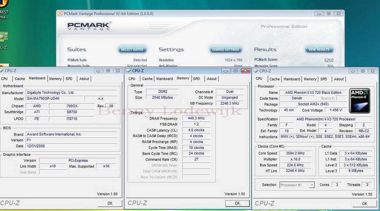The image size is (380, 211).
Task: Click OK in the right CPU-Z window
Action: click(365, 204)
